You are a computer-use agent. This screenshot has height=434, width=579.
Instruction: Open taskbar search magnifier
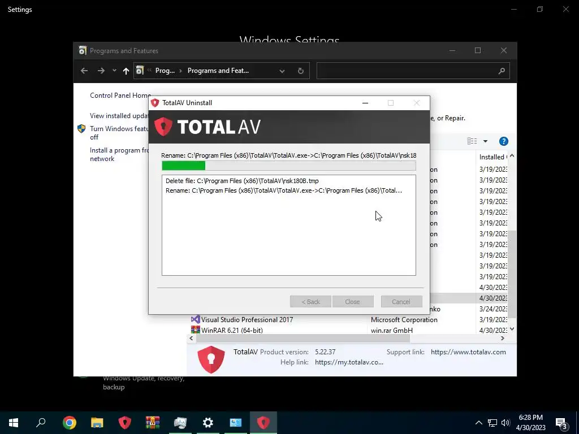click(x=41, y=422)
